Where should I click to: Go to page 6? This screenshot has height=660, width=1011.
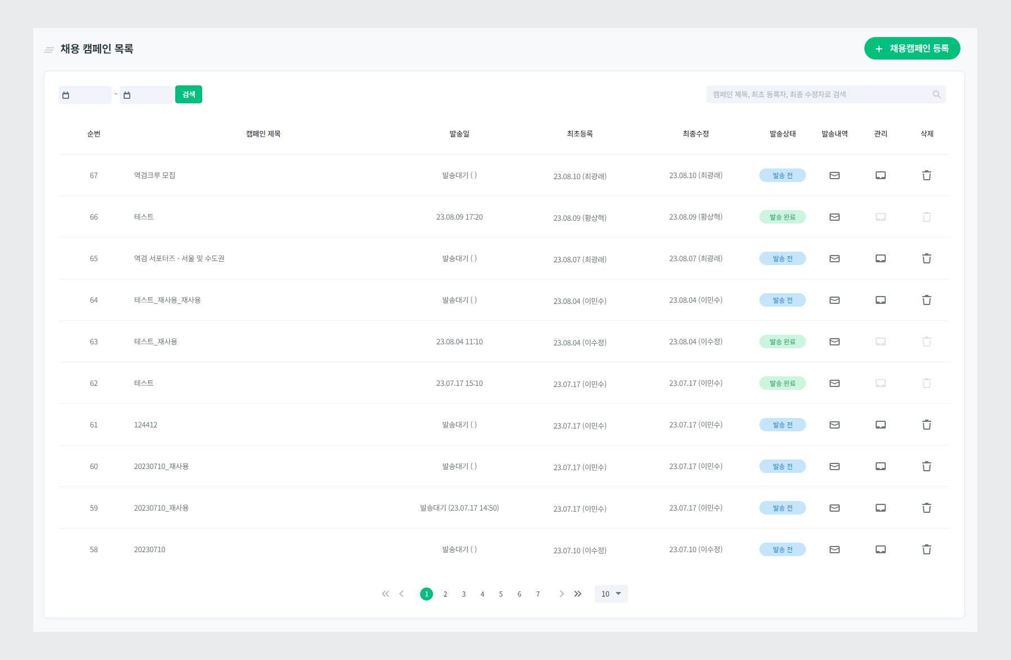click(x=520, y=594)
